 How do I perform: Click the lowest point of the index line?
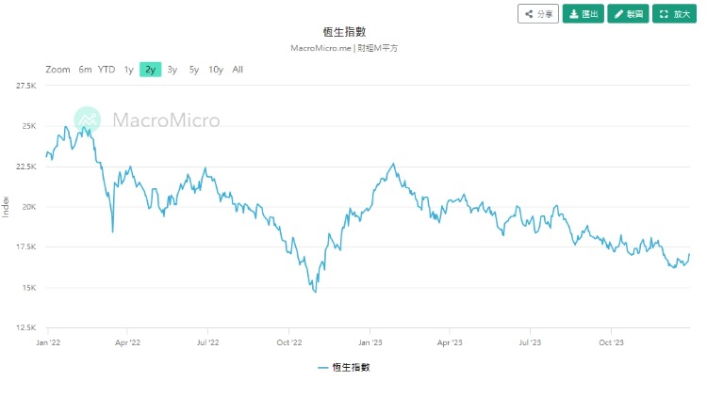315,293
